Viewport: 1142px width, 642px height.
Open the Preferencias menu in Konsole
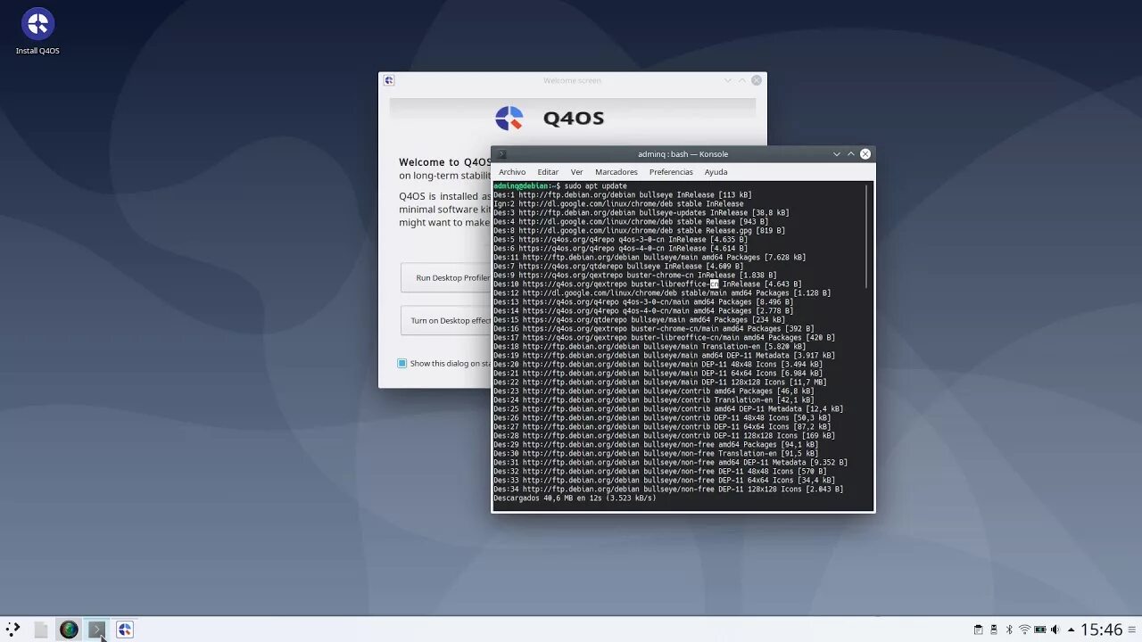(671, 172)
